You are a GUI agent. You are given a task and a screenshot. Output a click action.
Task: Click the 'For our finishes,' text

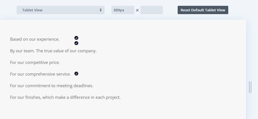tap(26, 97)
